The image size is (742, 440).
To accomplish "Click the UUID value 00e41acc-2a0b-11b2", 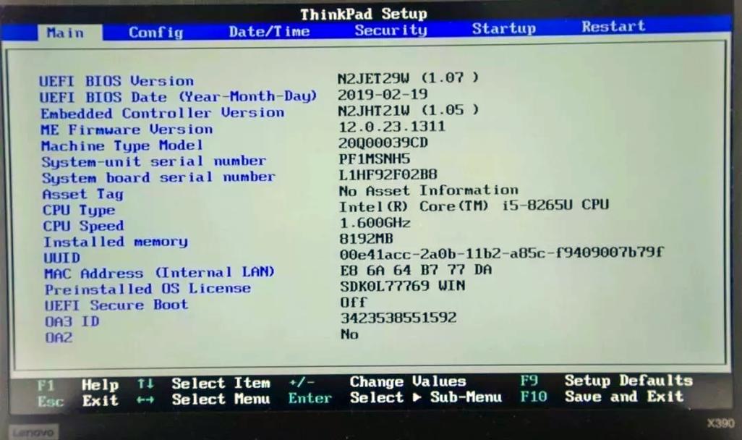I will tap(502, 254).
